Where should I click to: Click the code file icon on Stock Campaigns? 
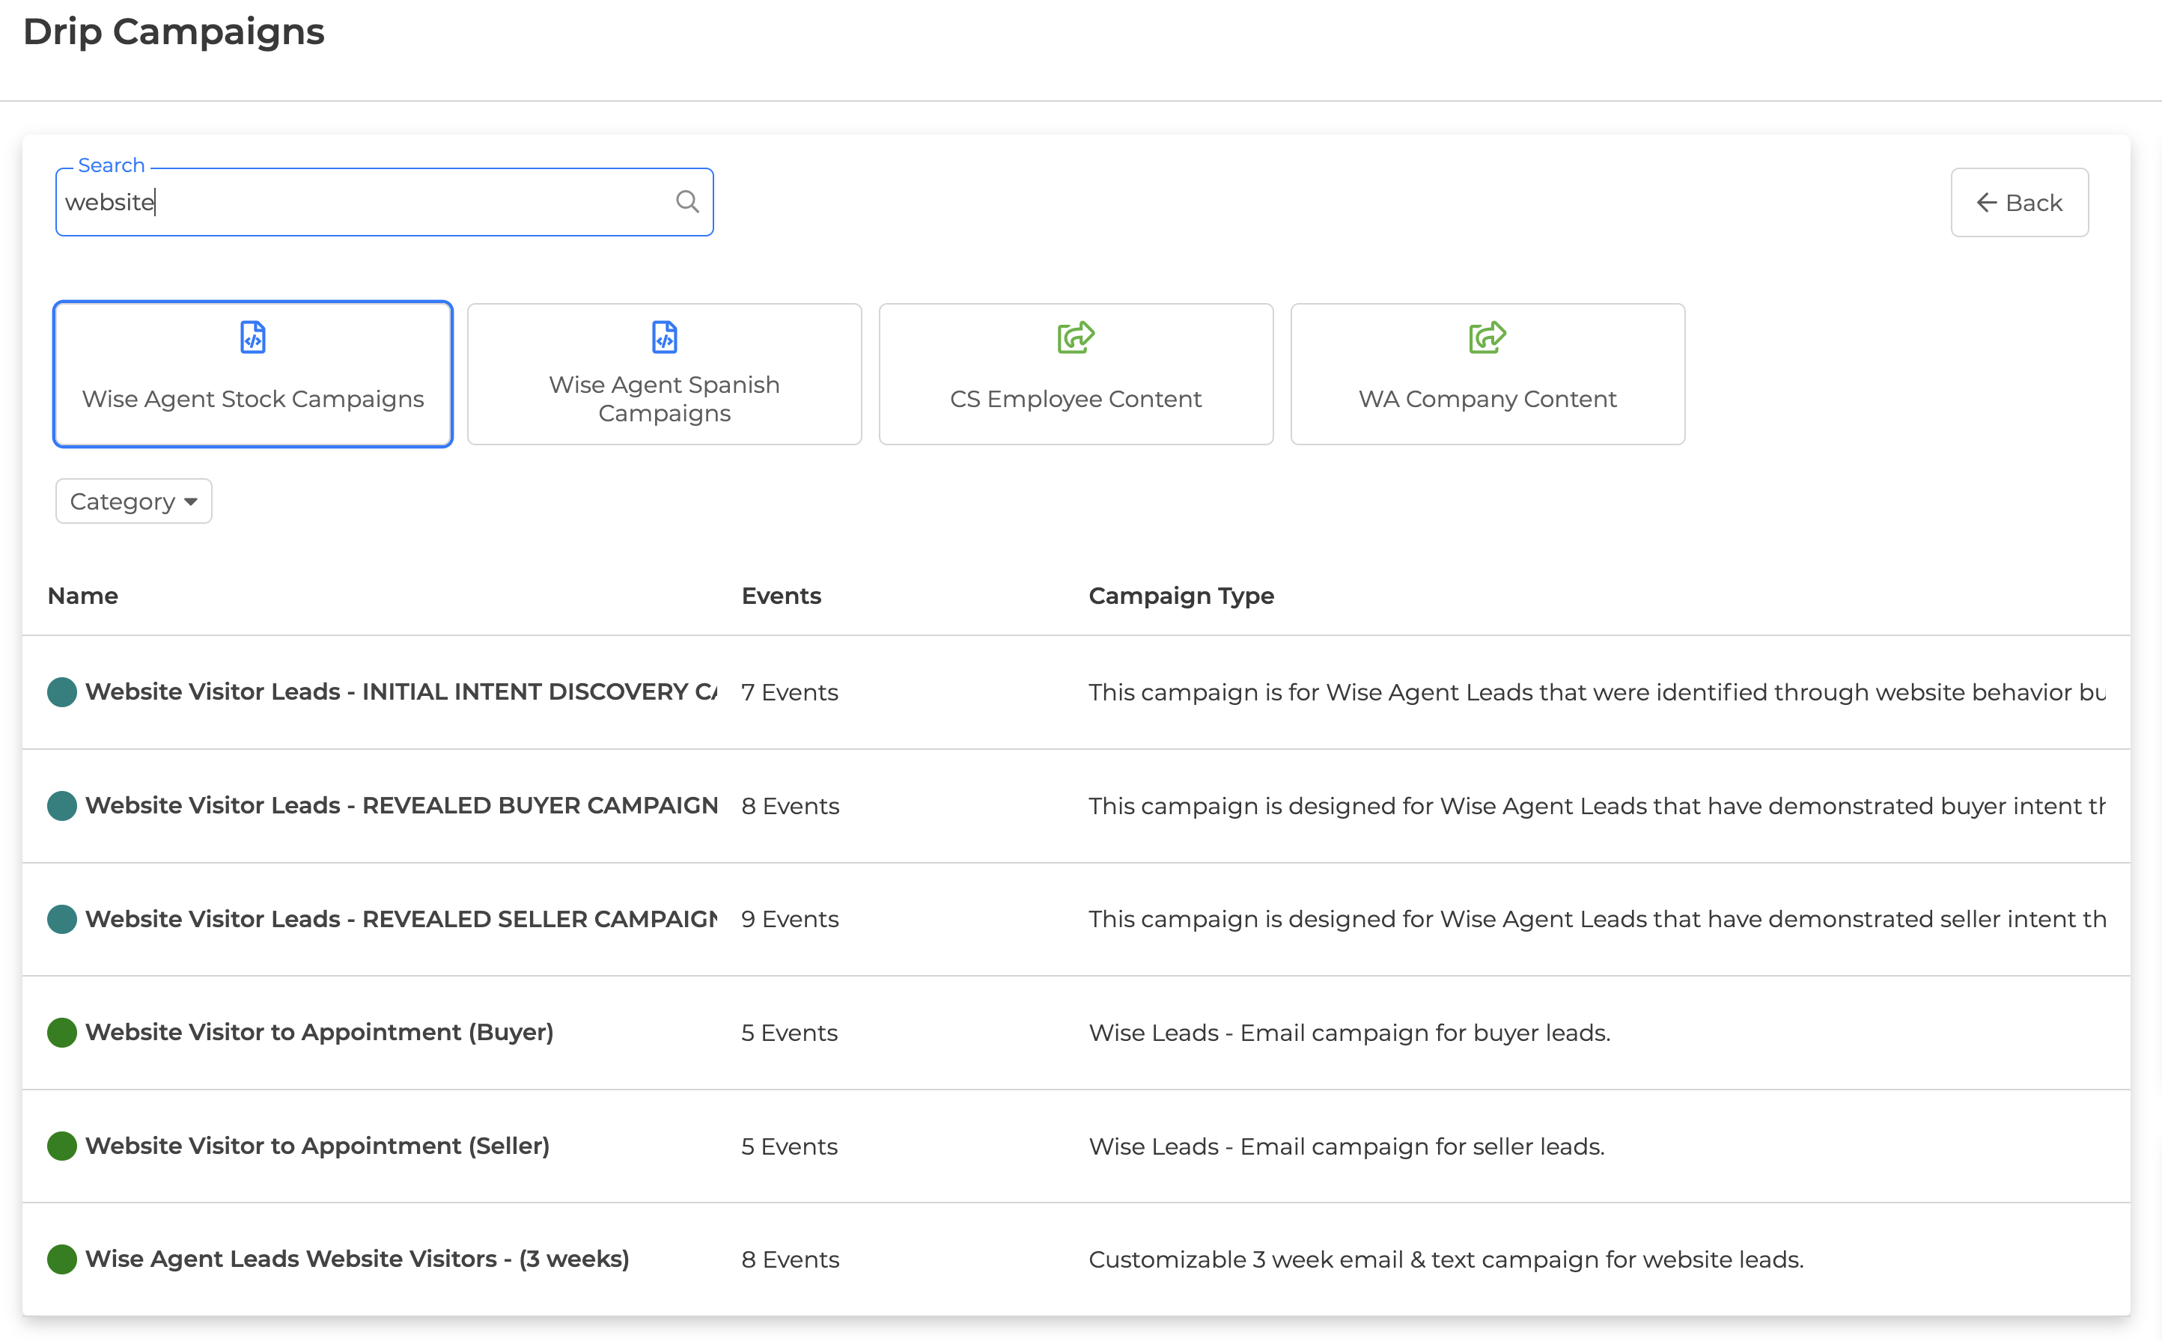253,337
